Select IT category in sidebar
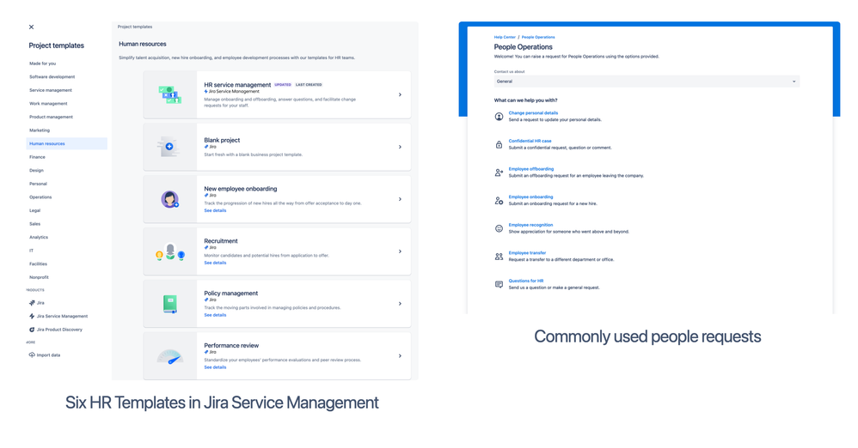 (x=31, y=251)
